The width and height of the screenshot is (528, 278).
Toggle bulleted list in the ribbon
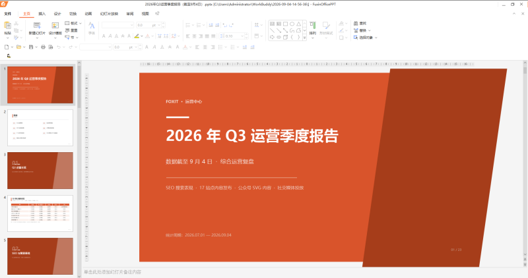point(188,25)
